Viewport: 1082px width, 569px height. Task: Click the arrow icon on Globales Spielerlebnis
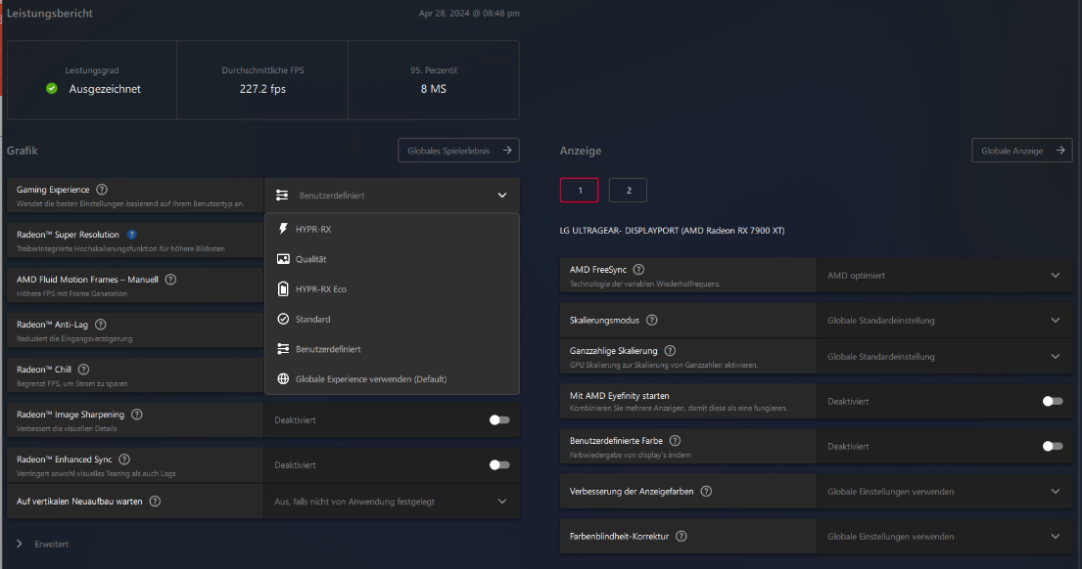pos(507,151)
